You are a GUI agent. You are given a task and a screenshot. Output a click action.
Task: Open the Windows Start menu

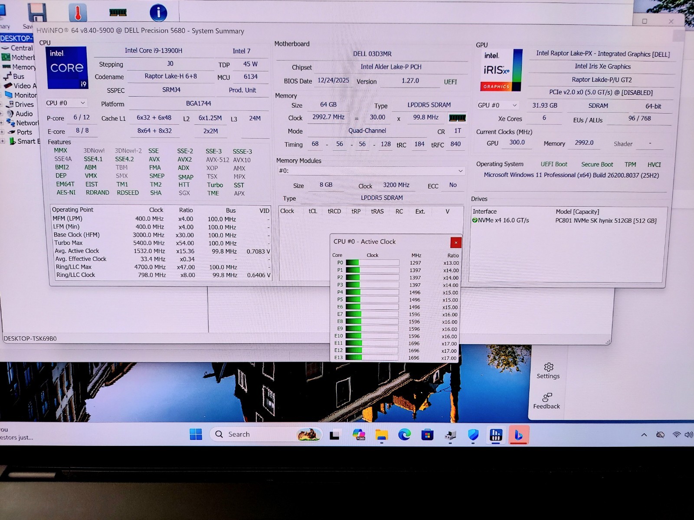click(x=196, y=434)
